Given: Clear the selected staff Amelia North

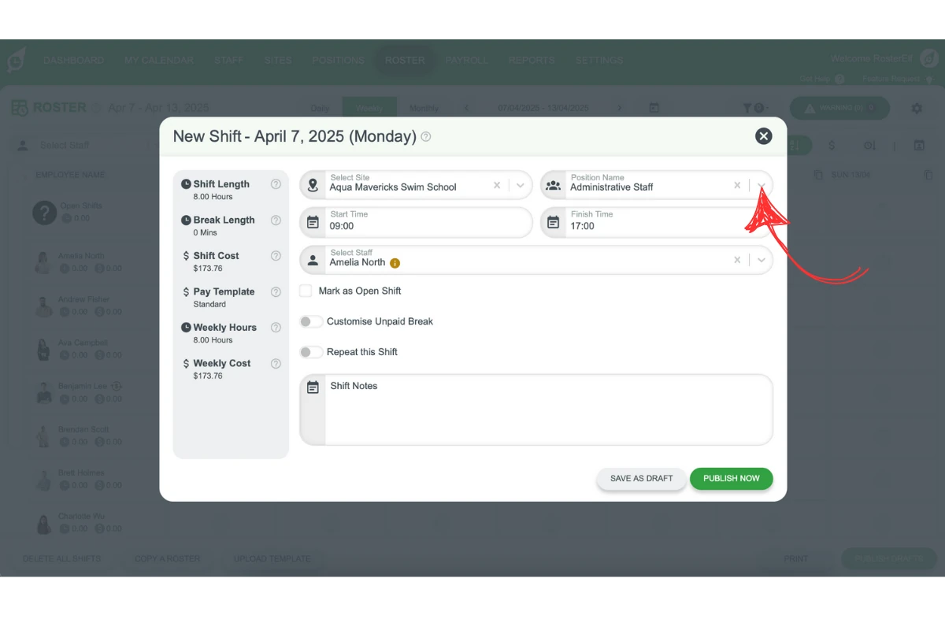Looking at the screenshot, I should pyautogui.click(x=737, y=260).
